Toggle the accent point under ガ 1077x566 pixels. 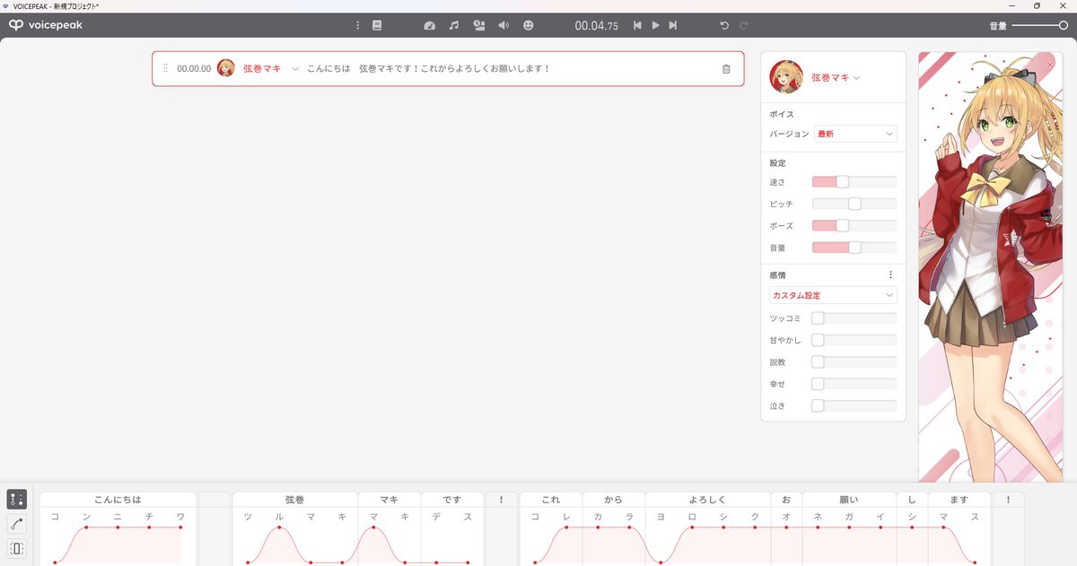click(849, 527)
